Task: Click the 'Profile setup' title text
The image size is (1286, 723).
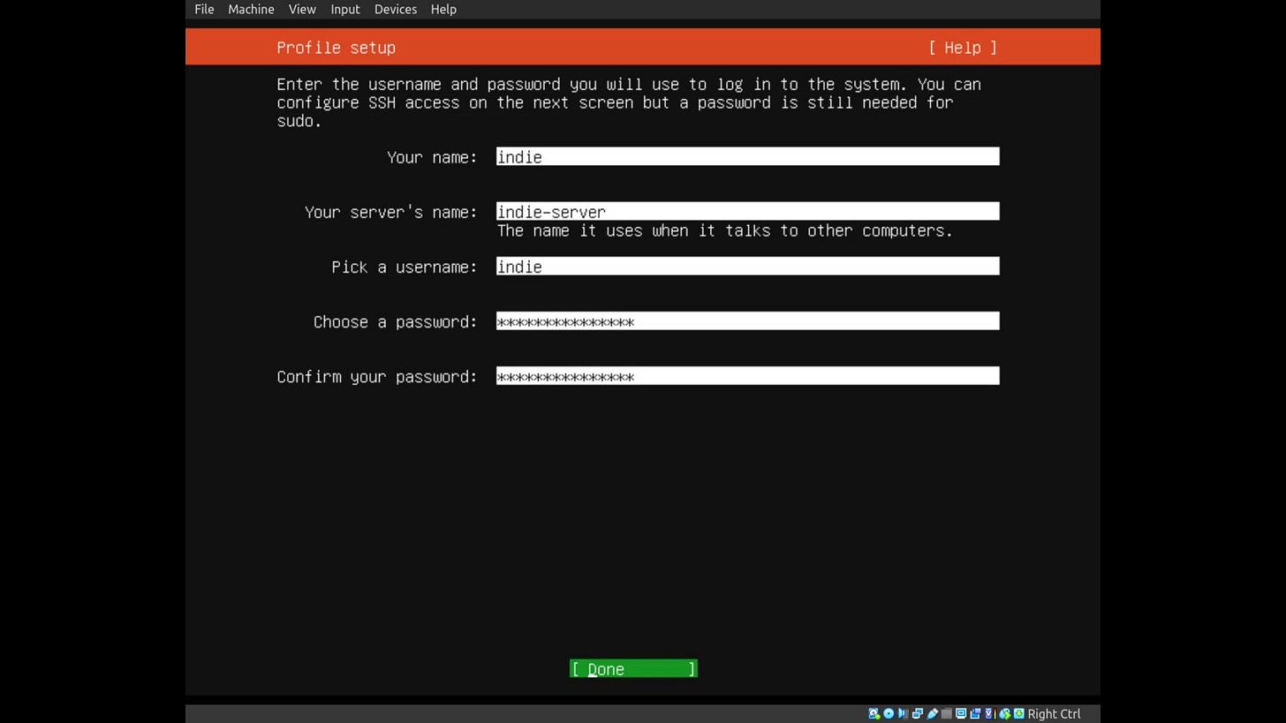Action: pyautogui.click(x=336, y=48)
